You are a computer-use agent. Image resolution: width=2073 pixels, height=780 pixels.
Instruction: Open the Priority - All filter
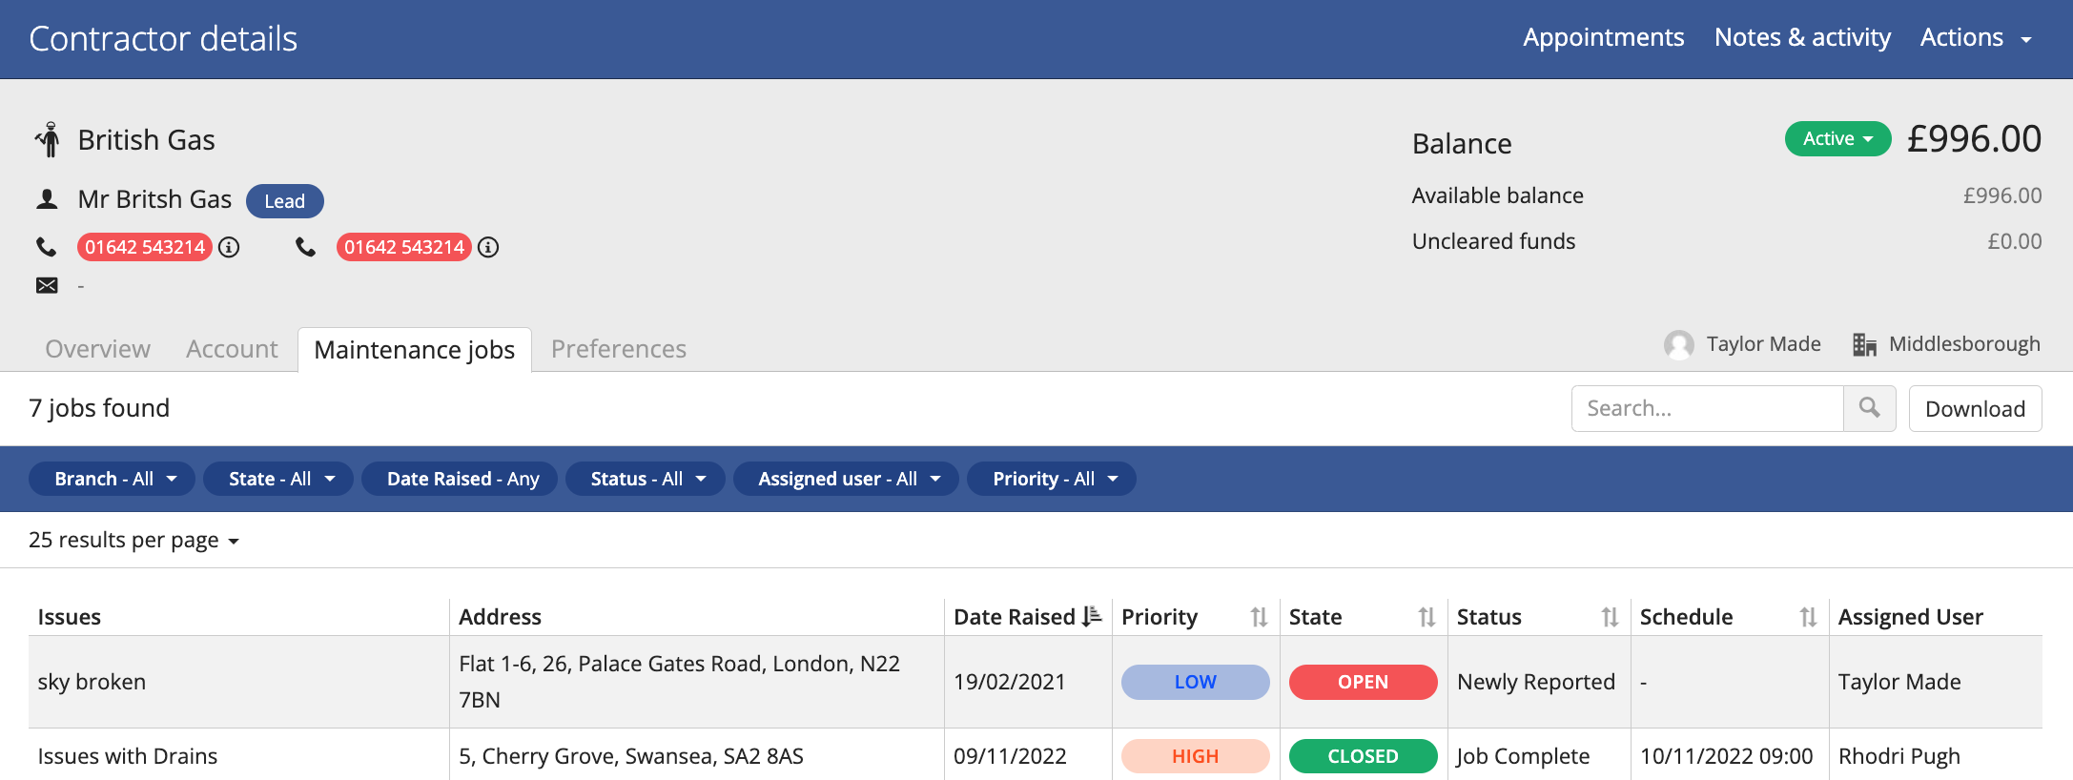pos(1052,479)
